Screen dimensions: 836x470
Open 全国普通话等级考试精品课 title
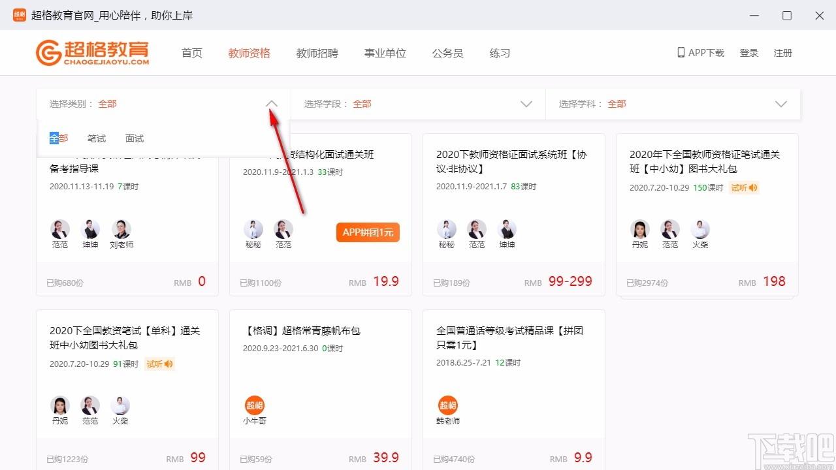pos(509,337)
